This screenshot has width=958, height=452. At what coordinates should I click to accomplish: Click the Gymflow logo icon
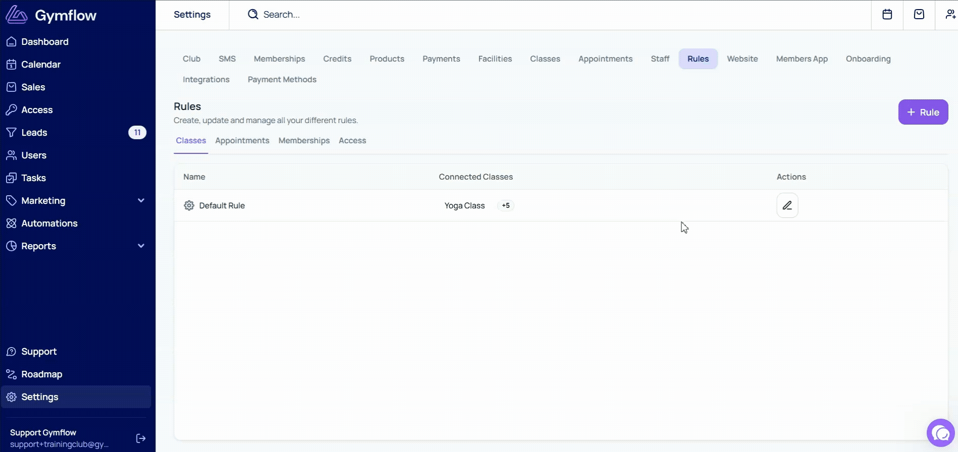(x=16, y=15)
